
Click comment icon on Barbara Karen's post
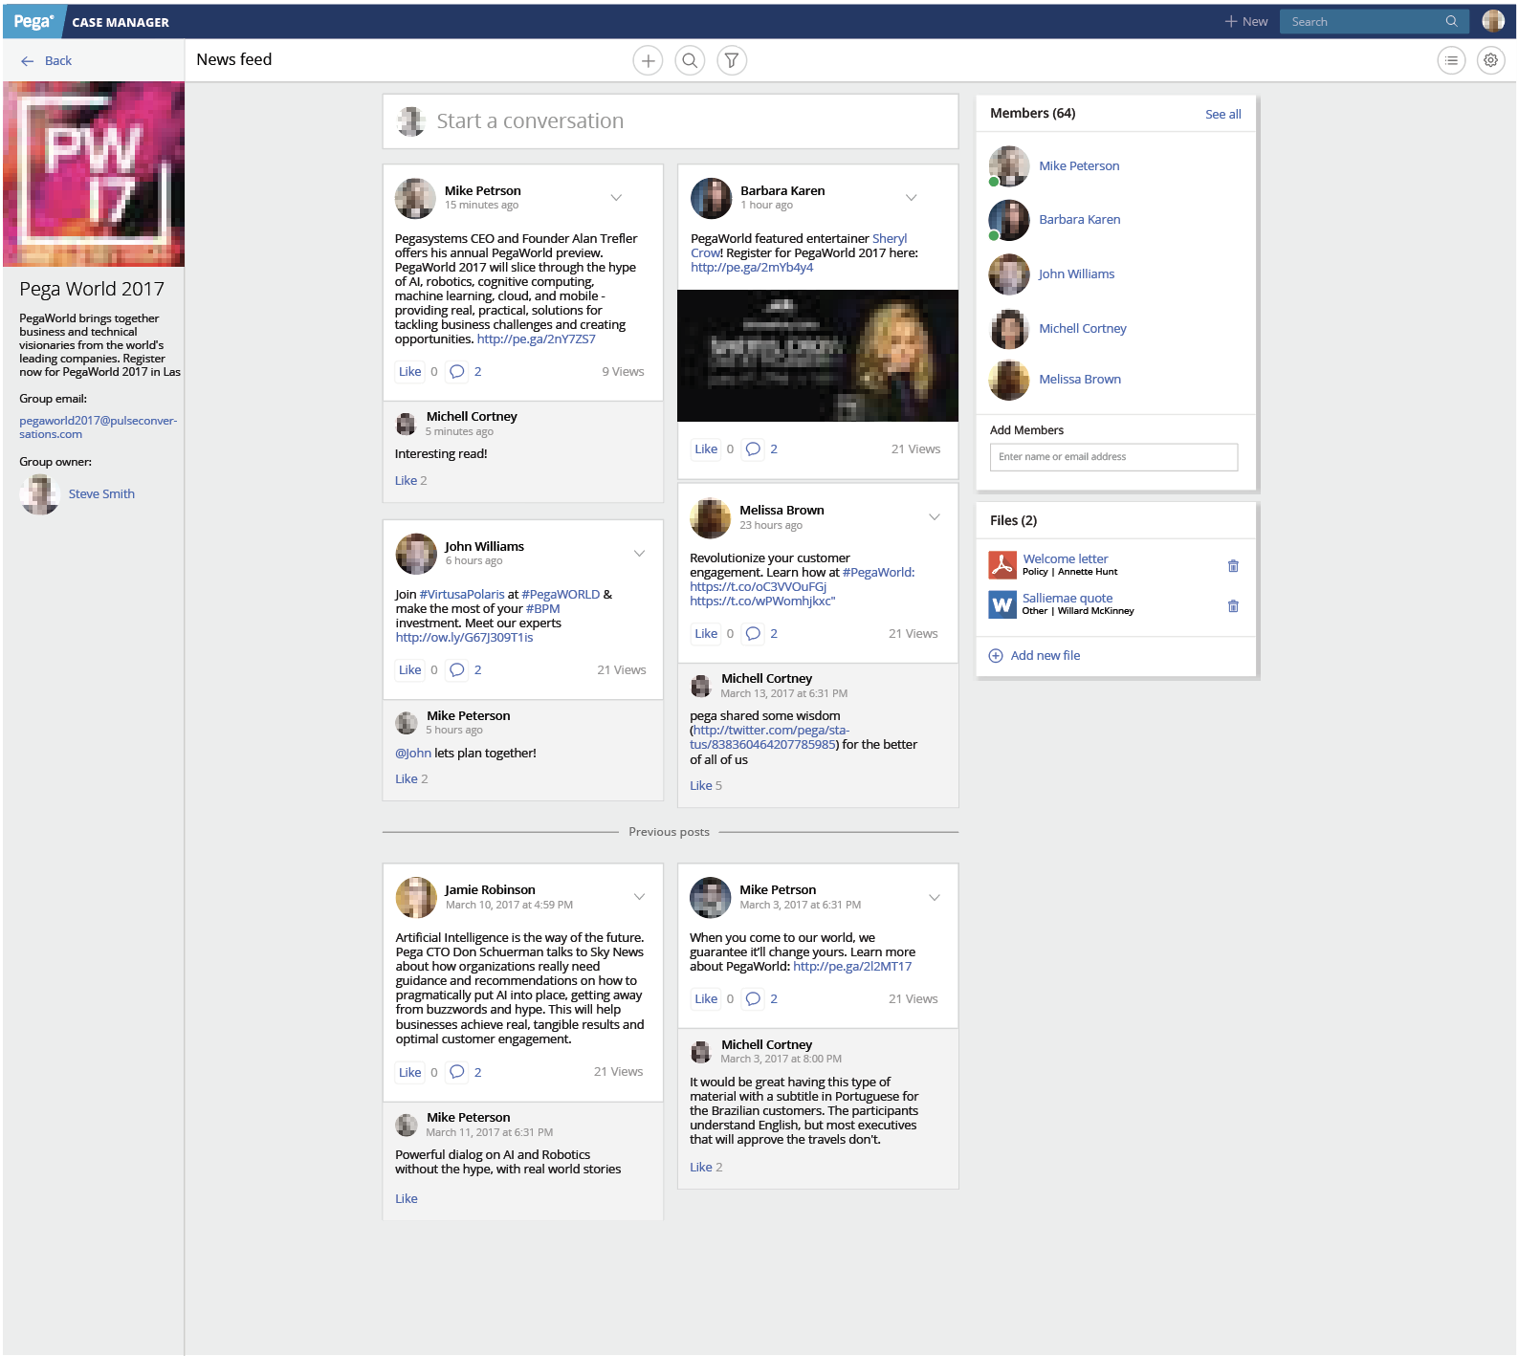click(x=753, y=449)
